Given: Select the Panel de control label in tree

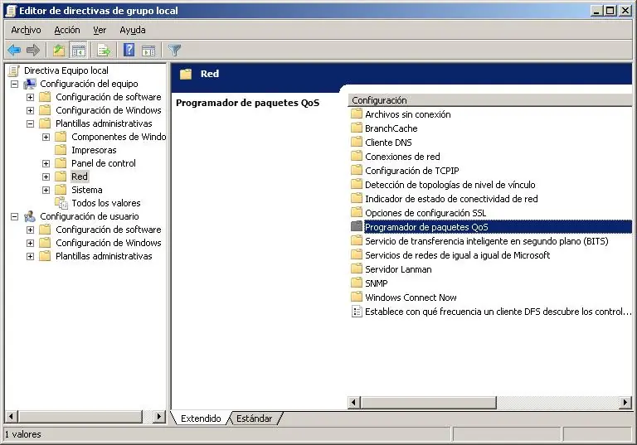Looking at the screenshot, I should tap(103, 163).
